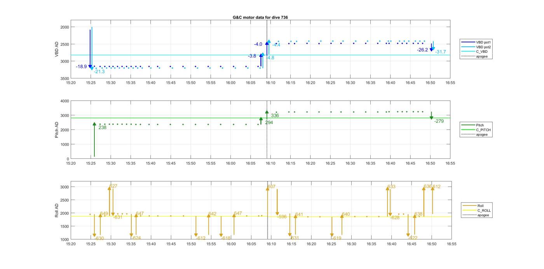Click the '-3.8' VBD data label
The image size is (544, 269).
point(252,56)
